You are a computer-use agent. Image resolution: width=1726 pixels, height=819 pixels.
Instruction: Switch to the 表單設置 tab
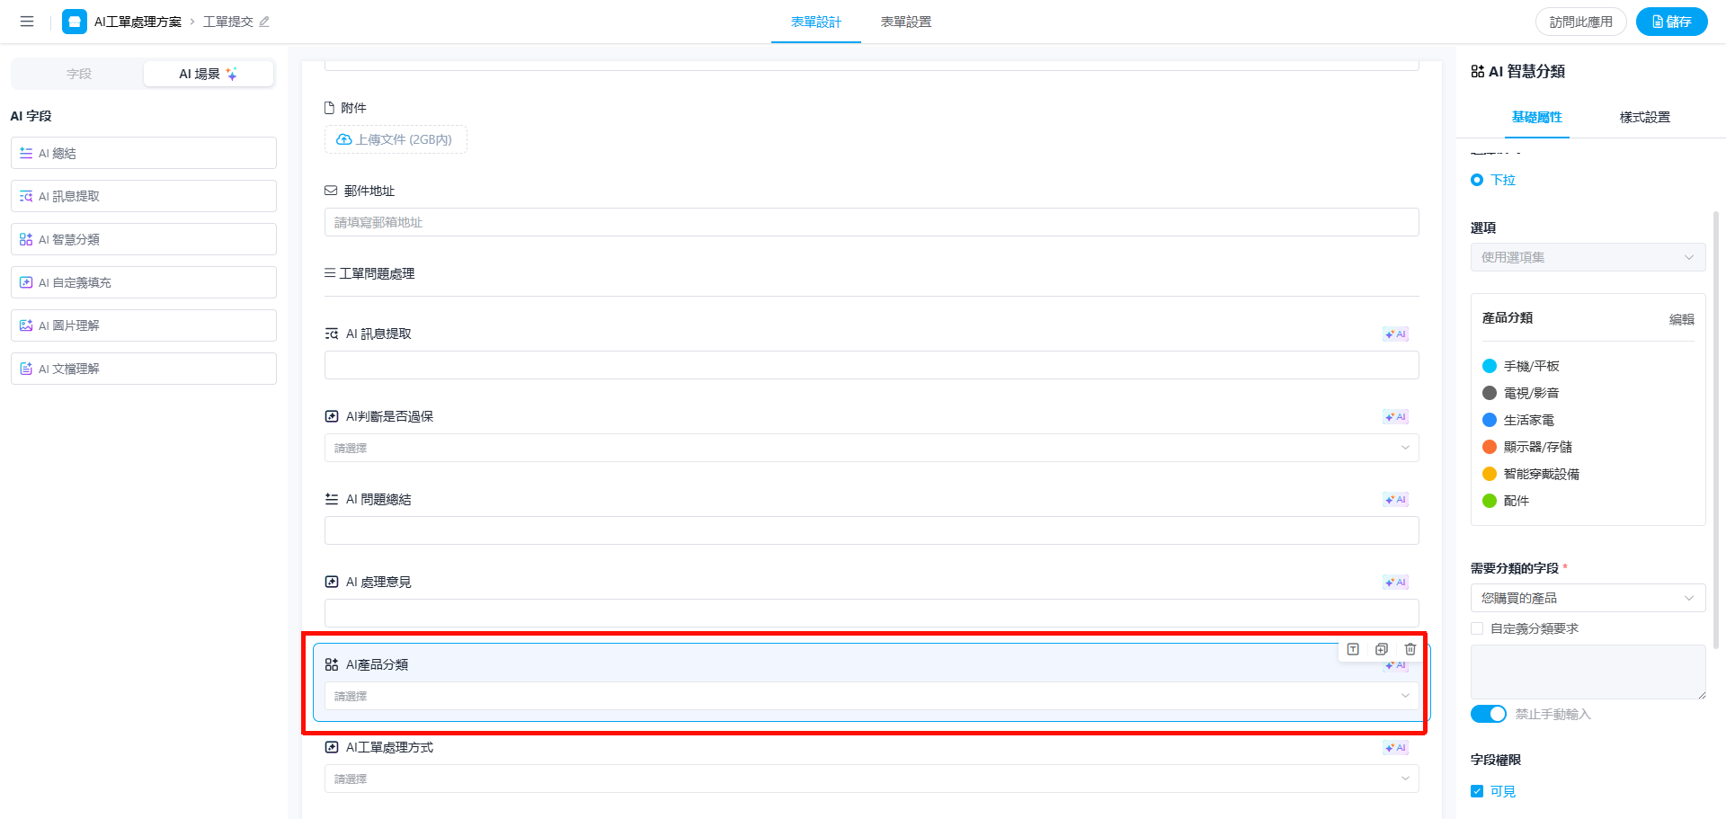905,22
